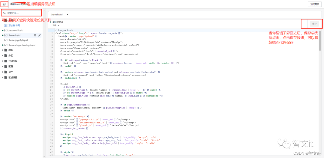
Task: Click the {{ content_for_header }} line
Action: [x=74, y=128]
